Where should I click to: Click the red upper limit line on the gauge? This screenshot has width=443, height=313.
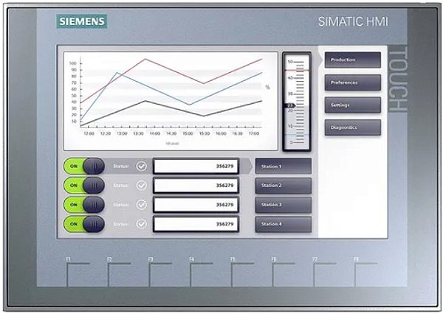pyautogui.click(x=297, y=70)
